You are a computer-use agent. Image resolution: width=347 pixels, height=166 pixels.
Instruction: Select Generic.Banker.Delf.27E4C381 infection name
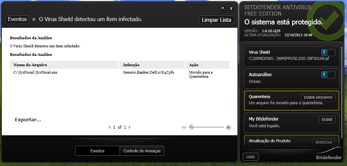coord(149,72)
